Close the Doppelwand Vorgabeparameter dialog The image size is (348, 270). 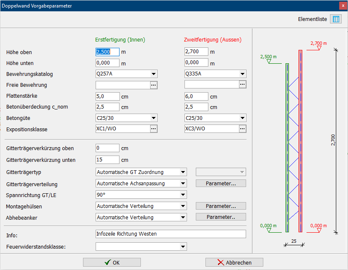tap(343, 5)
